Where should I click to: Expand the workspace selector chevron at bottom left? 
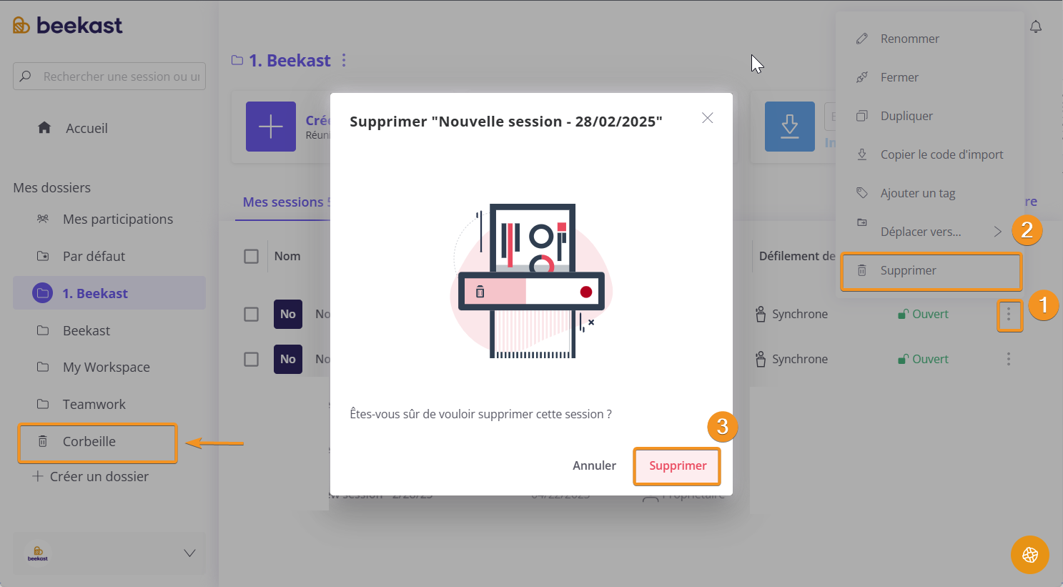tap(189, 553)
